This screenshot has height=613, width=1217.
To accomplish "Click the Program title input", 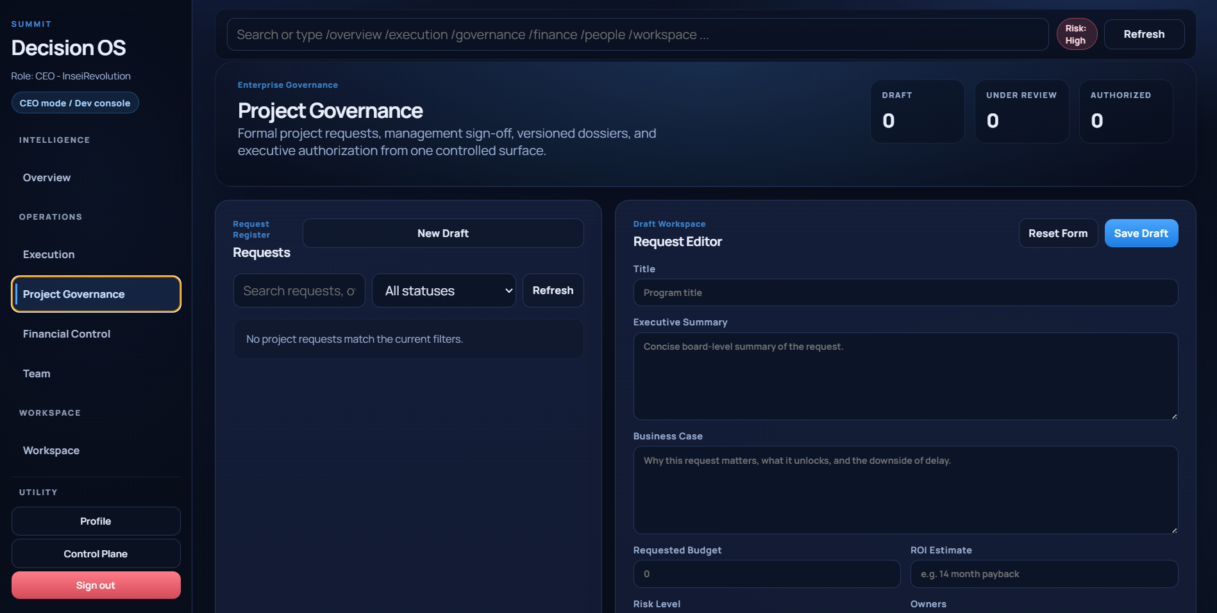I will tap(905, 293).
